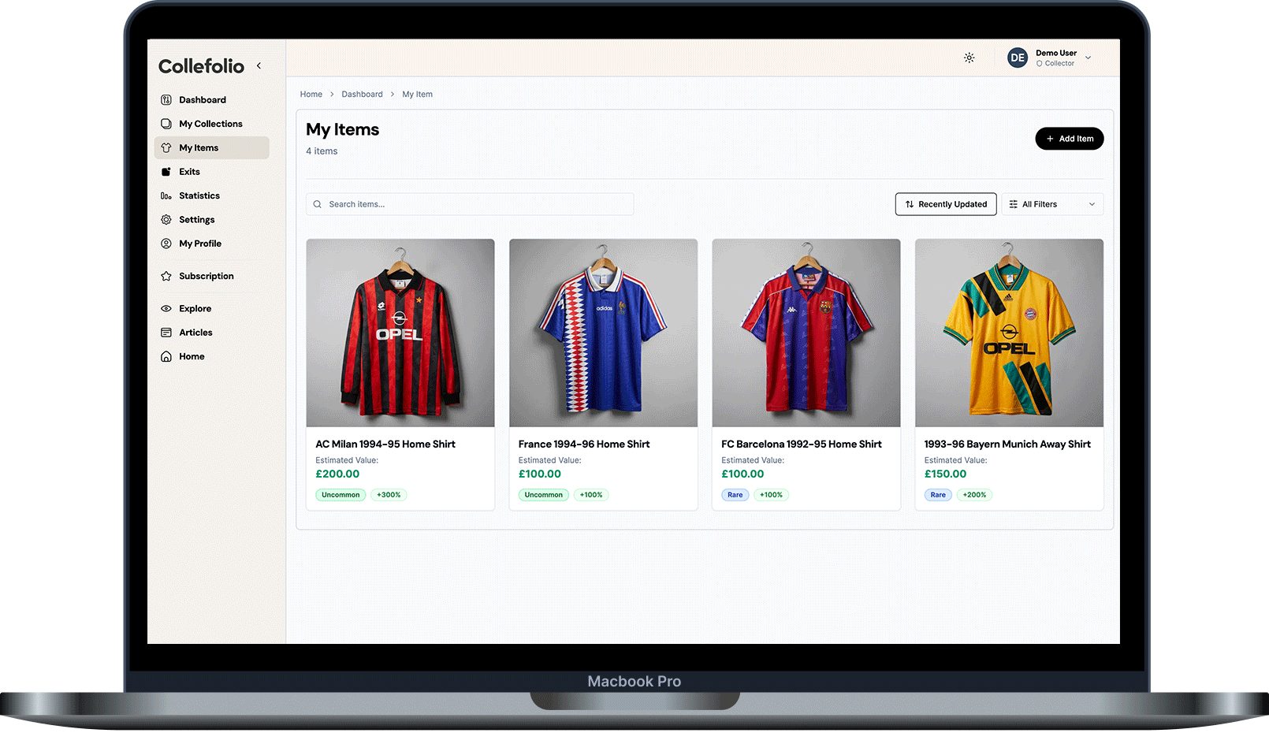Open Statistics bar chart icon
This screenshot has width=1269, height=744.
(166, 196)
